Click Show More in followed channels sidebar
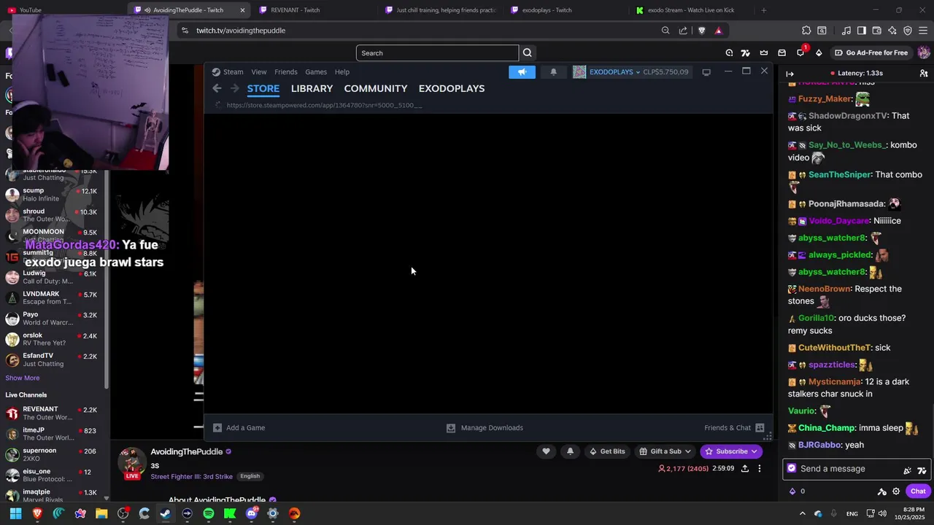The height and width of the screenshot is (525, 934). (23, 378)
